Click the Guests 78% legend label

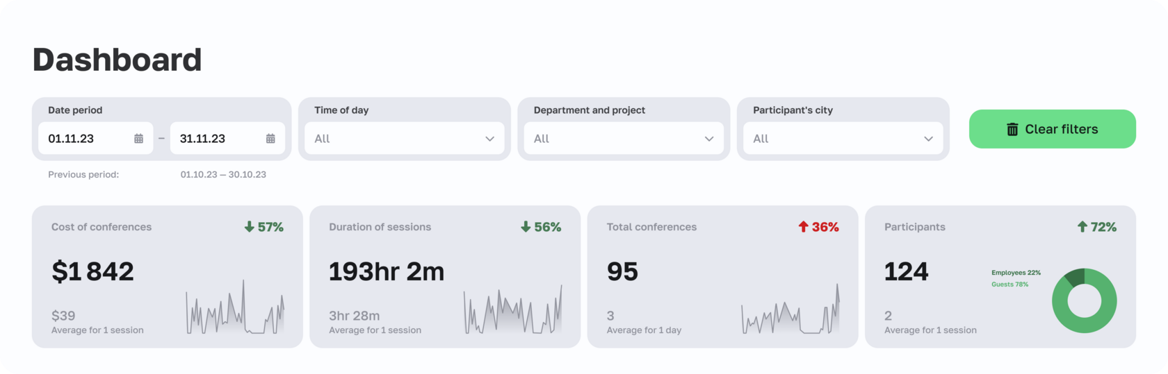1009,284
